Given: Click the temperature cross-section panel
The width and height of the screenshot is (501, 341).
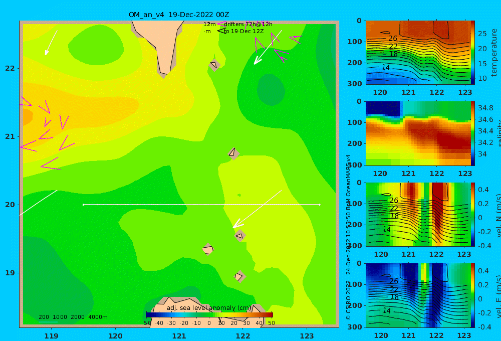Looking at the screenshot, I should 418,53.
